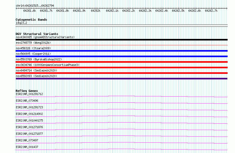
Task: Click ruler tick label 64262.1k
Action: [112, 11]
